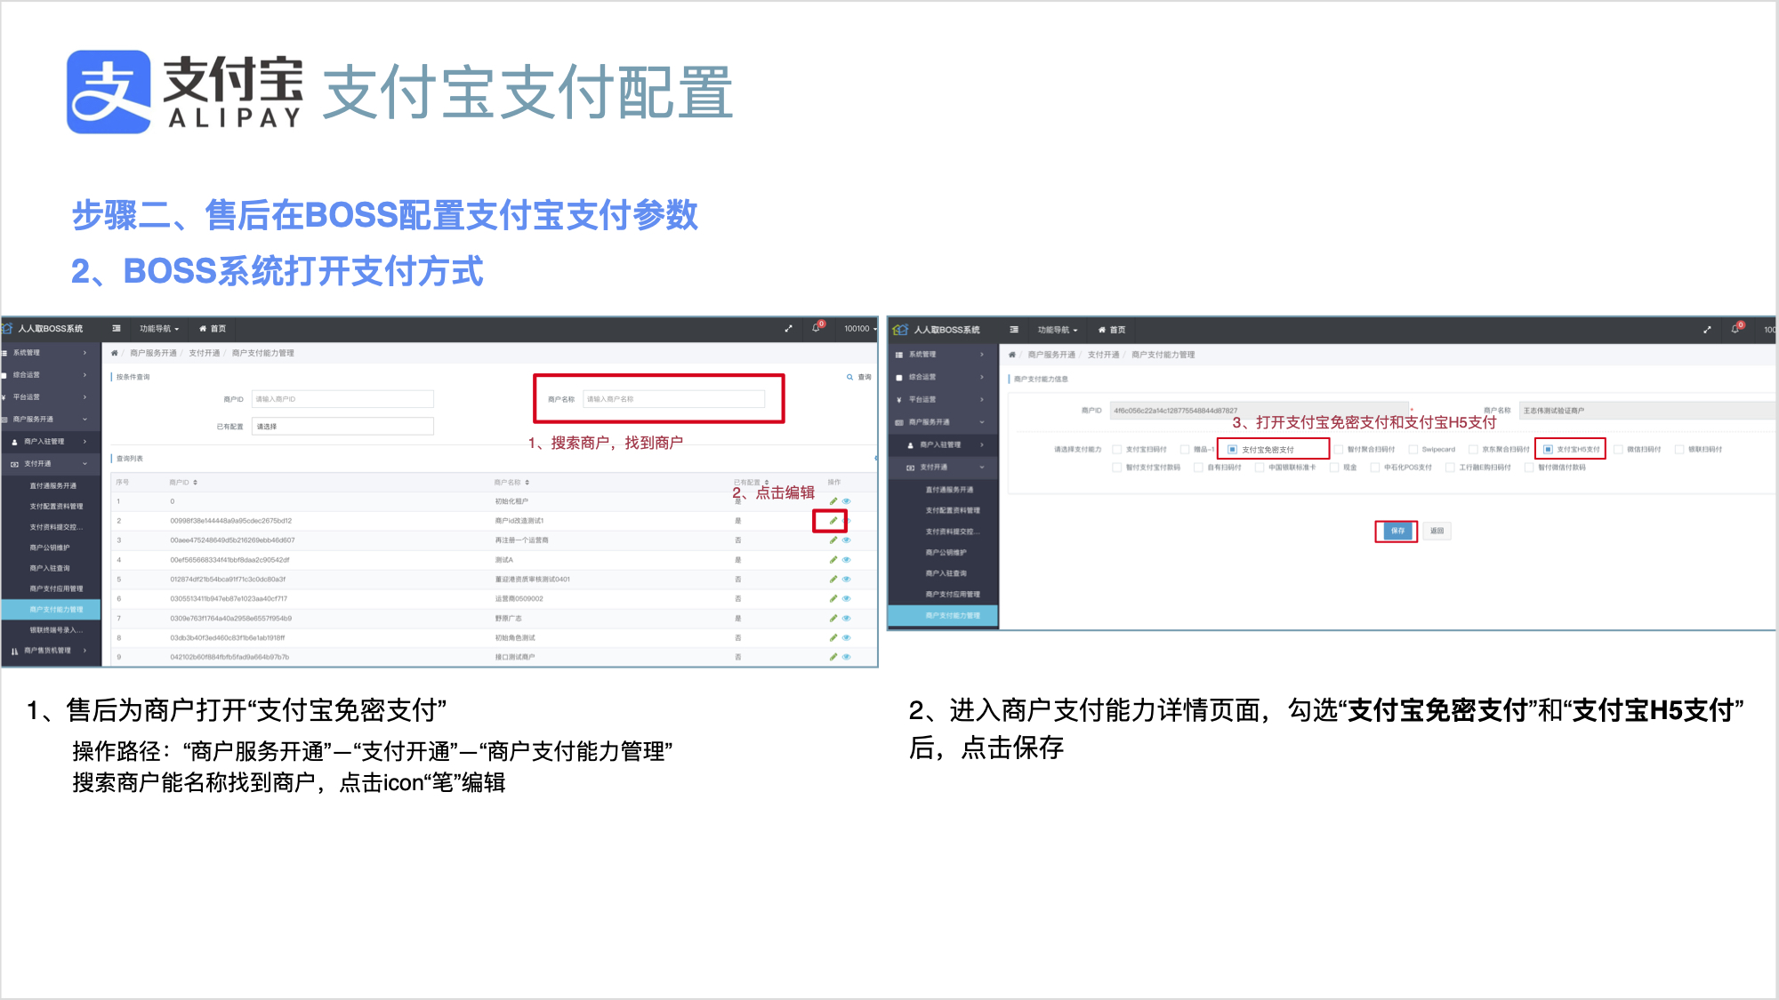Image resolution: width=1779 pixels, height=1000 pixels.
Task: Click edit pencil for row 商户id改造测试1
Action: pyautogui.click(x=833, y=521)
